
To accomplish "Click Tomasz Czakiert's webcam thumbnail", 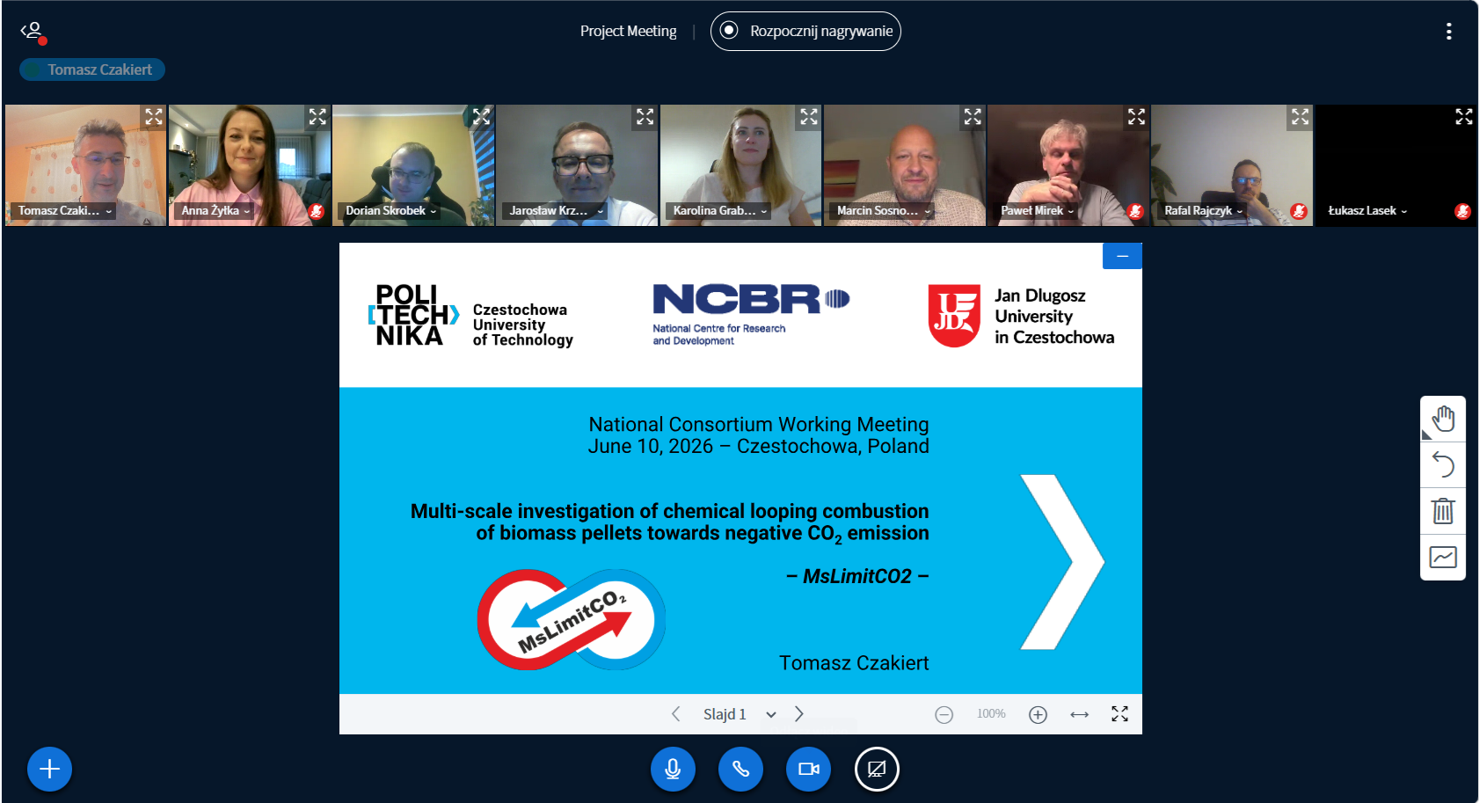I will [85, 165].
